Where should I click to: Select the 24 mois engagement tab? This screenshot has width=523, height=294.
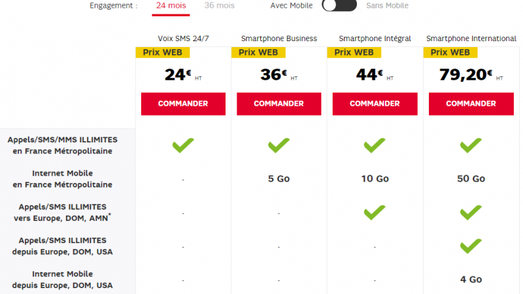click(x=171, y=6)
